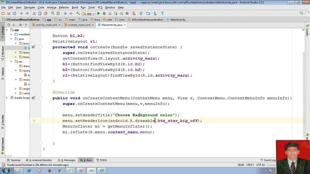Open the Navigate menu
The image size is (310, 174).
coord(30,8)
